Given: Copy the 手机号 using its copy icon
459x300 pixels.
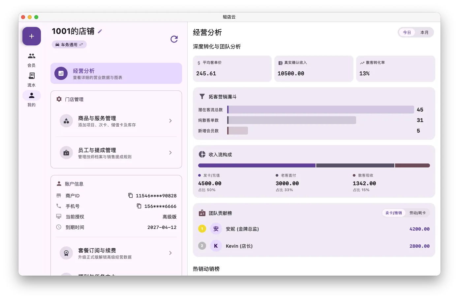Looking at the screenshot, I should pyautogui.click(x=139, y=206).
